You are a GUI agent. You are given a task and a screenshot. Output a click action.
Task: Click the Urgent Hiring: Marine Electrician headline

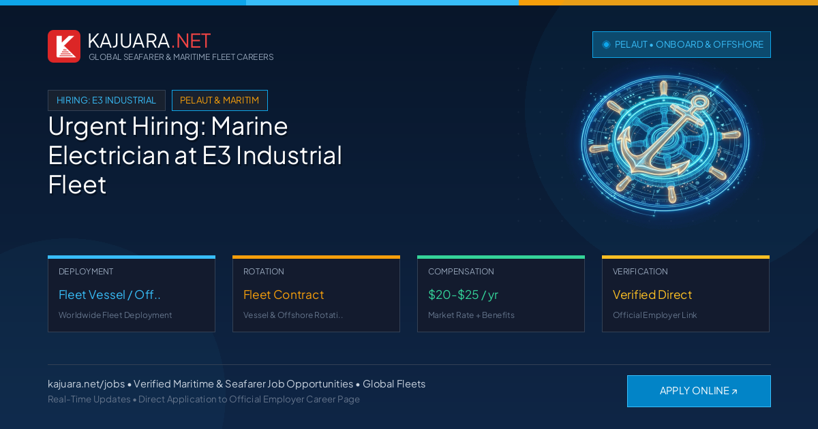(195, 155)
